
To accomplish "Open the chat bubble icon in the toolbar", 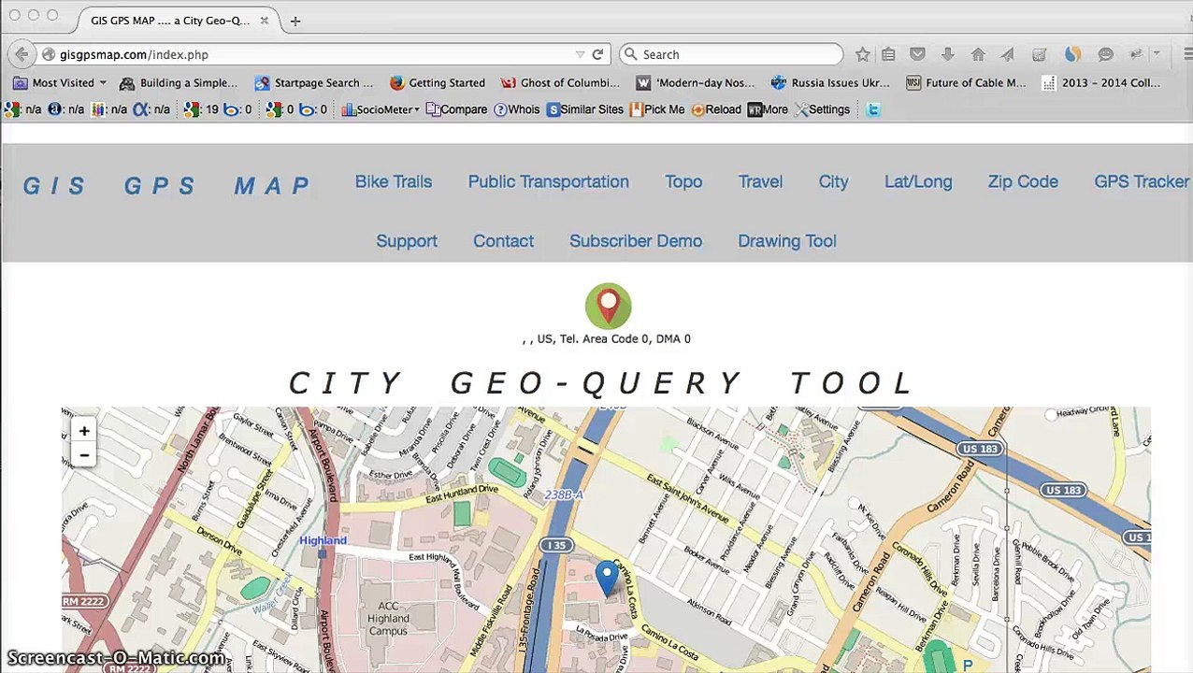I will pyautogui.click(x=1105, y=54).
